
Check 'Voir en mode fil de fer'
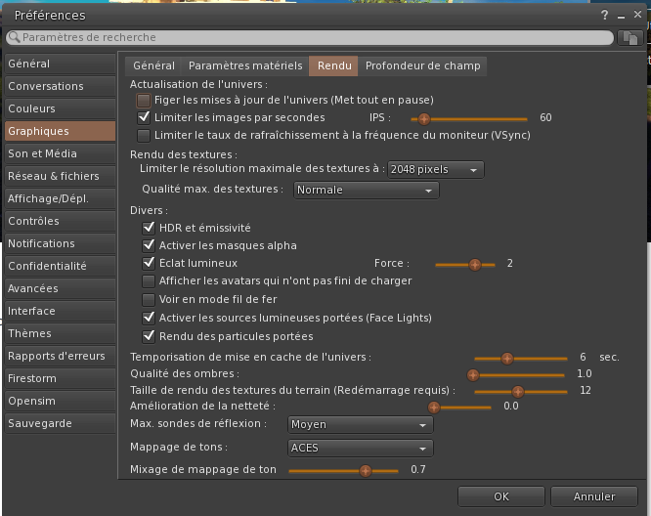pyautogui.click(x=150, y=299)
